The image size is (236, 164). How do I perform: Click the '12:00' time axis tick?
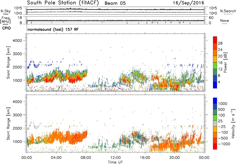click(x=115, y=158)
